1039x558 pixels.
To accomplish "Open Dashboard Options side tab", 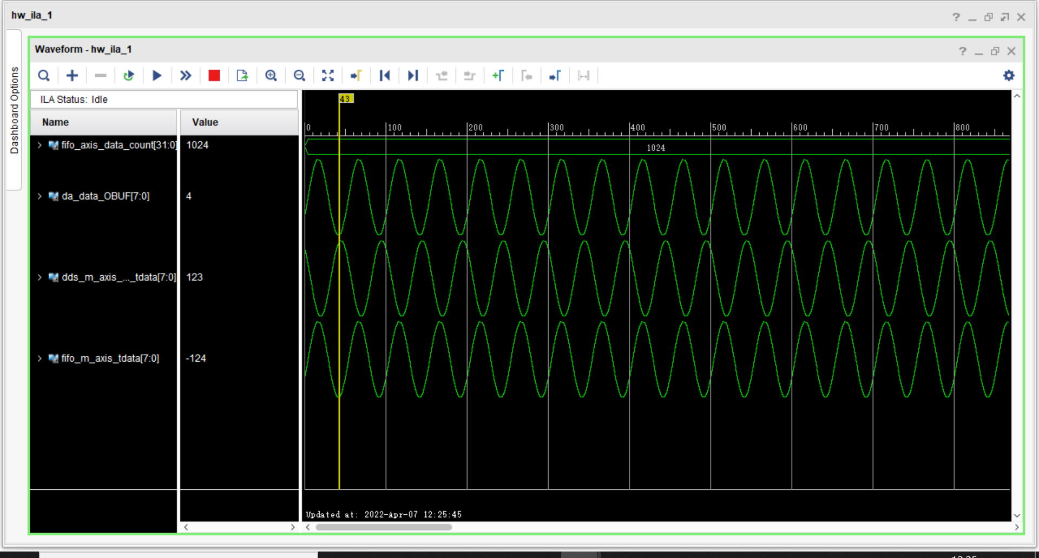I will click(15, 110).
